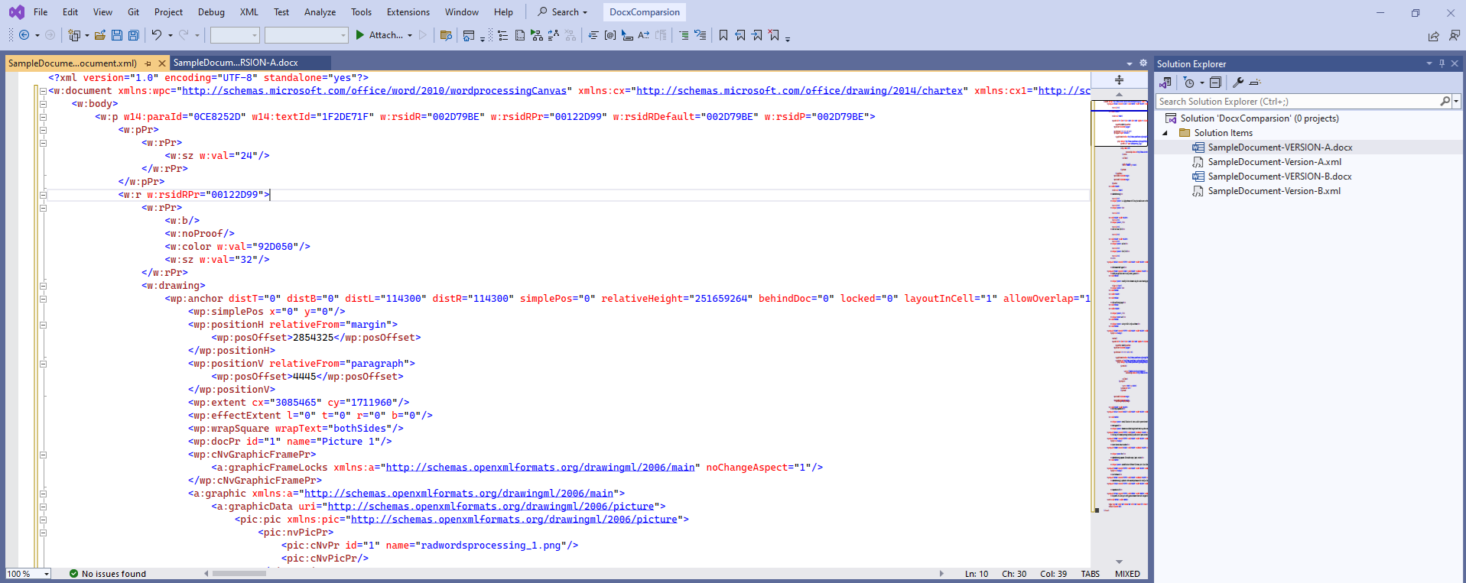The width and height of the screenshot is (1466, 583).
Task: Click the Navigate Backward arrow icon
Action: pyautogui.click(x=24, y=35)
